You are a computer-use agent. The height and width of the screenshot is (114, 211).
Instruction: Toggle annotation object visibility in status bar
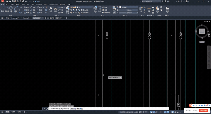(x=173, y=112)
